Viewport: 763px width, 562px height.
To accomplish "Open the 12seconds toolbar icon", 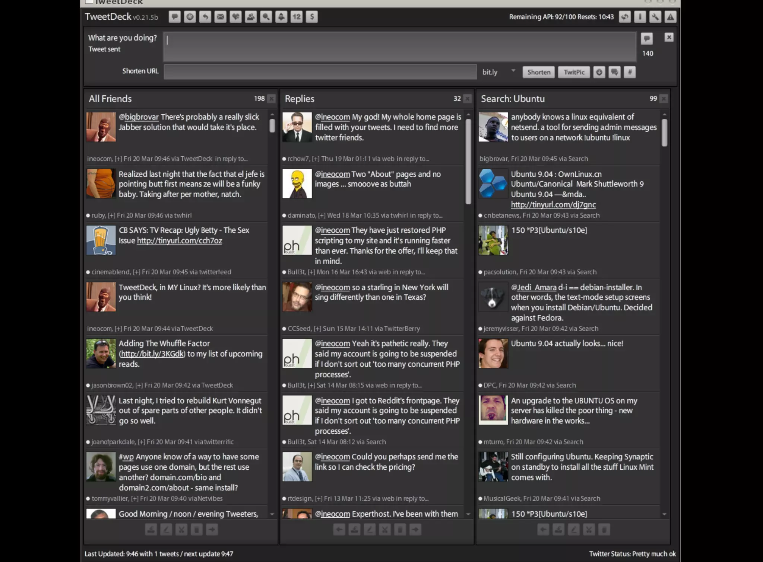I will coord(297,17).
